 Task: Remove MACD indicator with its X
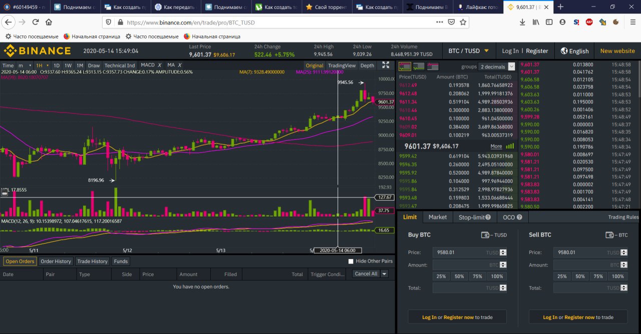pyautogui.click(x=159, y=65)
